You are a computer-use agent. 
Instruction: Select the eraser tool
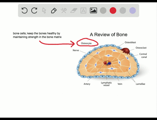pos(74,10)
